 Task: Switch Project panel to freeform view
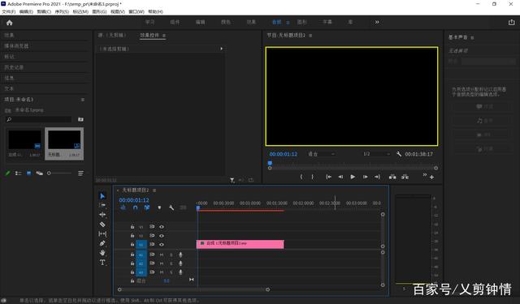pos(40,173)
